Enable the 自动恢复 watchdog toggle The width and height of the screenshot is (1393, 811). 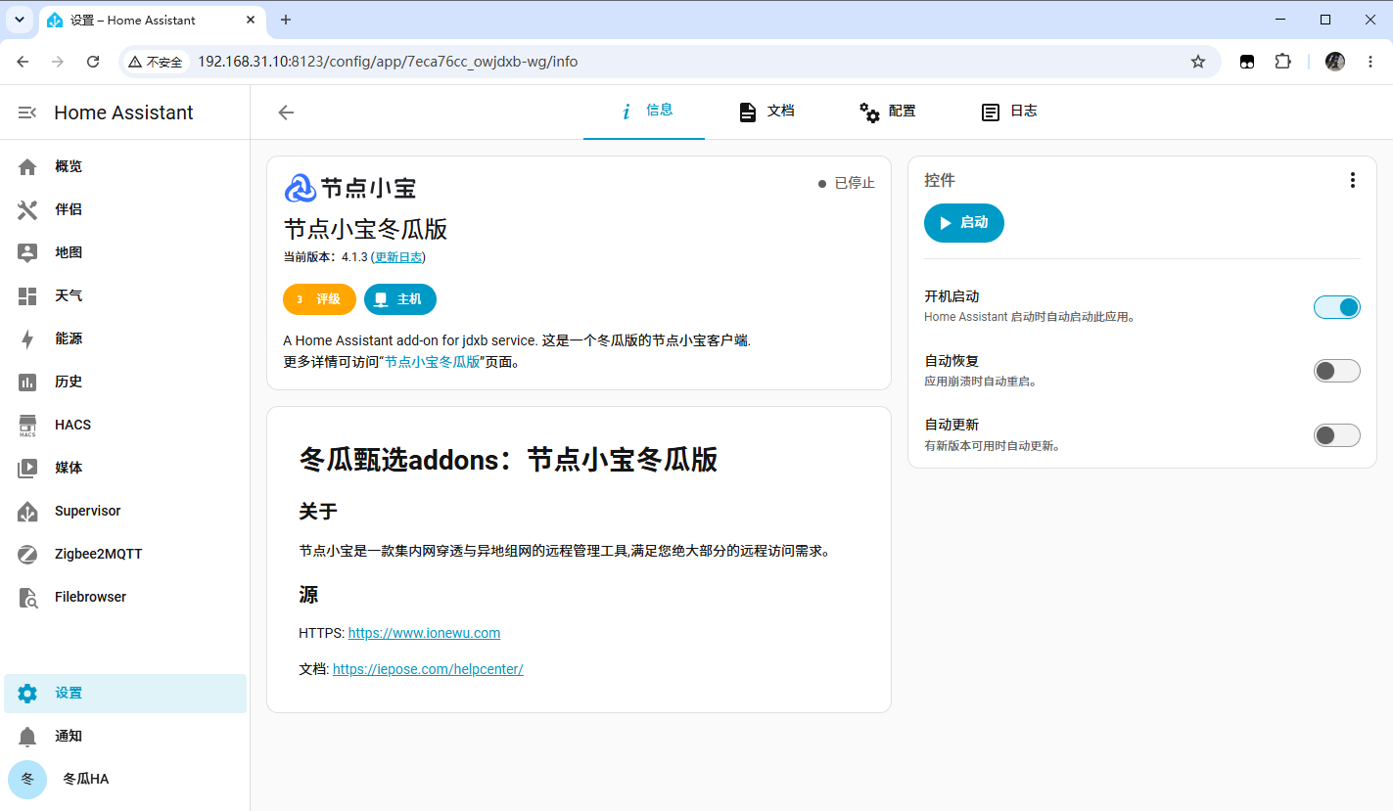(1337, 371)
